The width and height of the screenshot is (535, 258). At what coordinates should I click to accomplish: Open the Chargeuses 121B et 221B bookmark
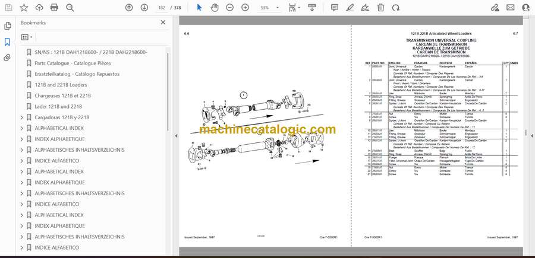63,95
